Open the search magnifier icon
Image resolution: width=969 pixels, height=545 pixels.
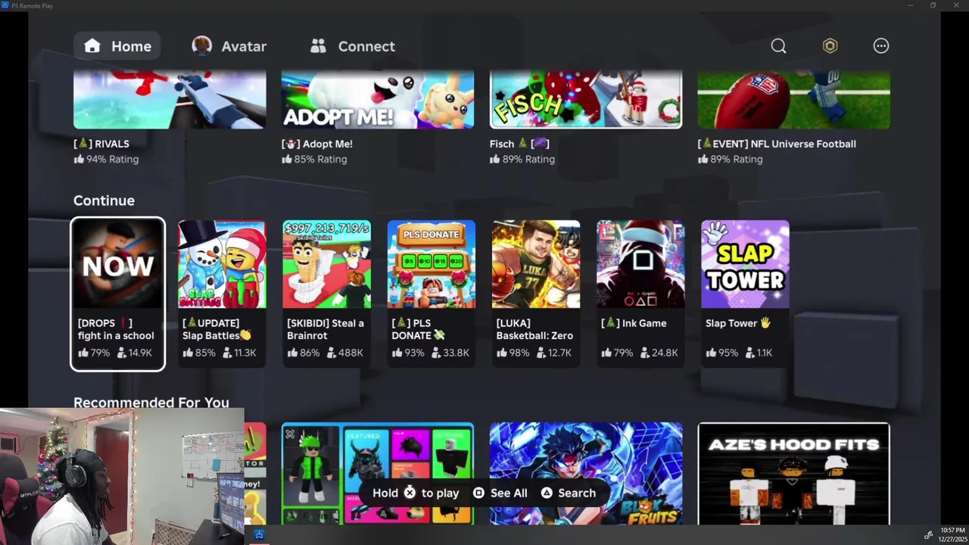coord(778,46)
